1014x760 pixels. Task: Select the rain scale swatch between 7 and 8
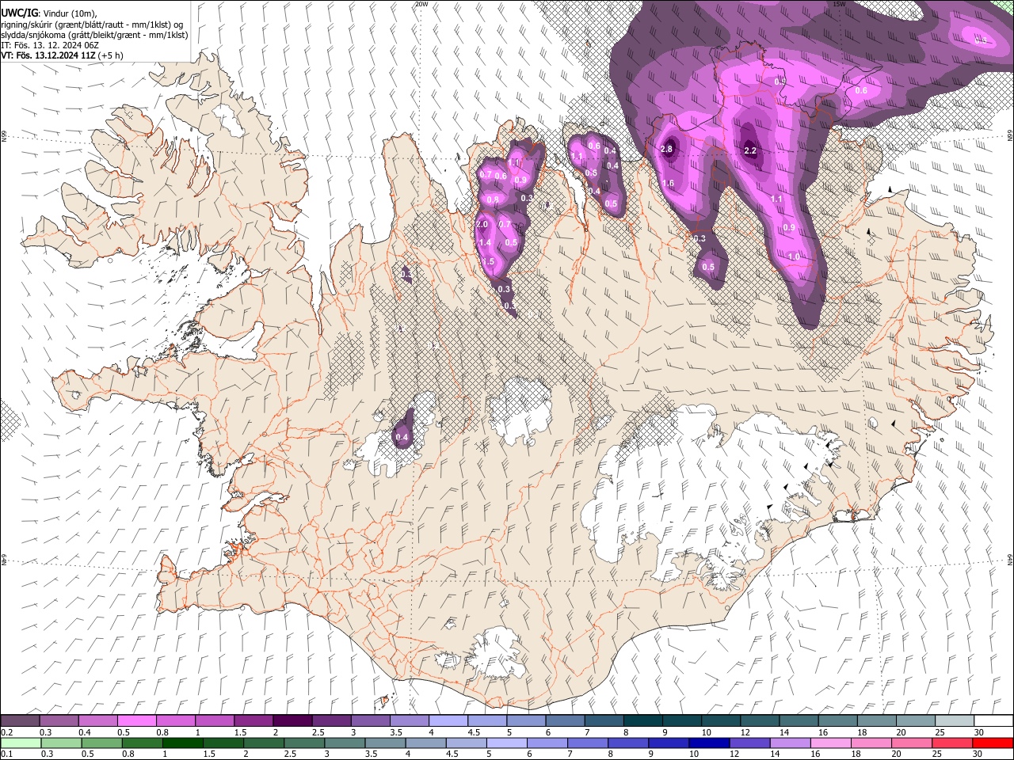(587, 743)
